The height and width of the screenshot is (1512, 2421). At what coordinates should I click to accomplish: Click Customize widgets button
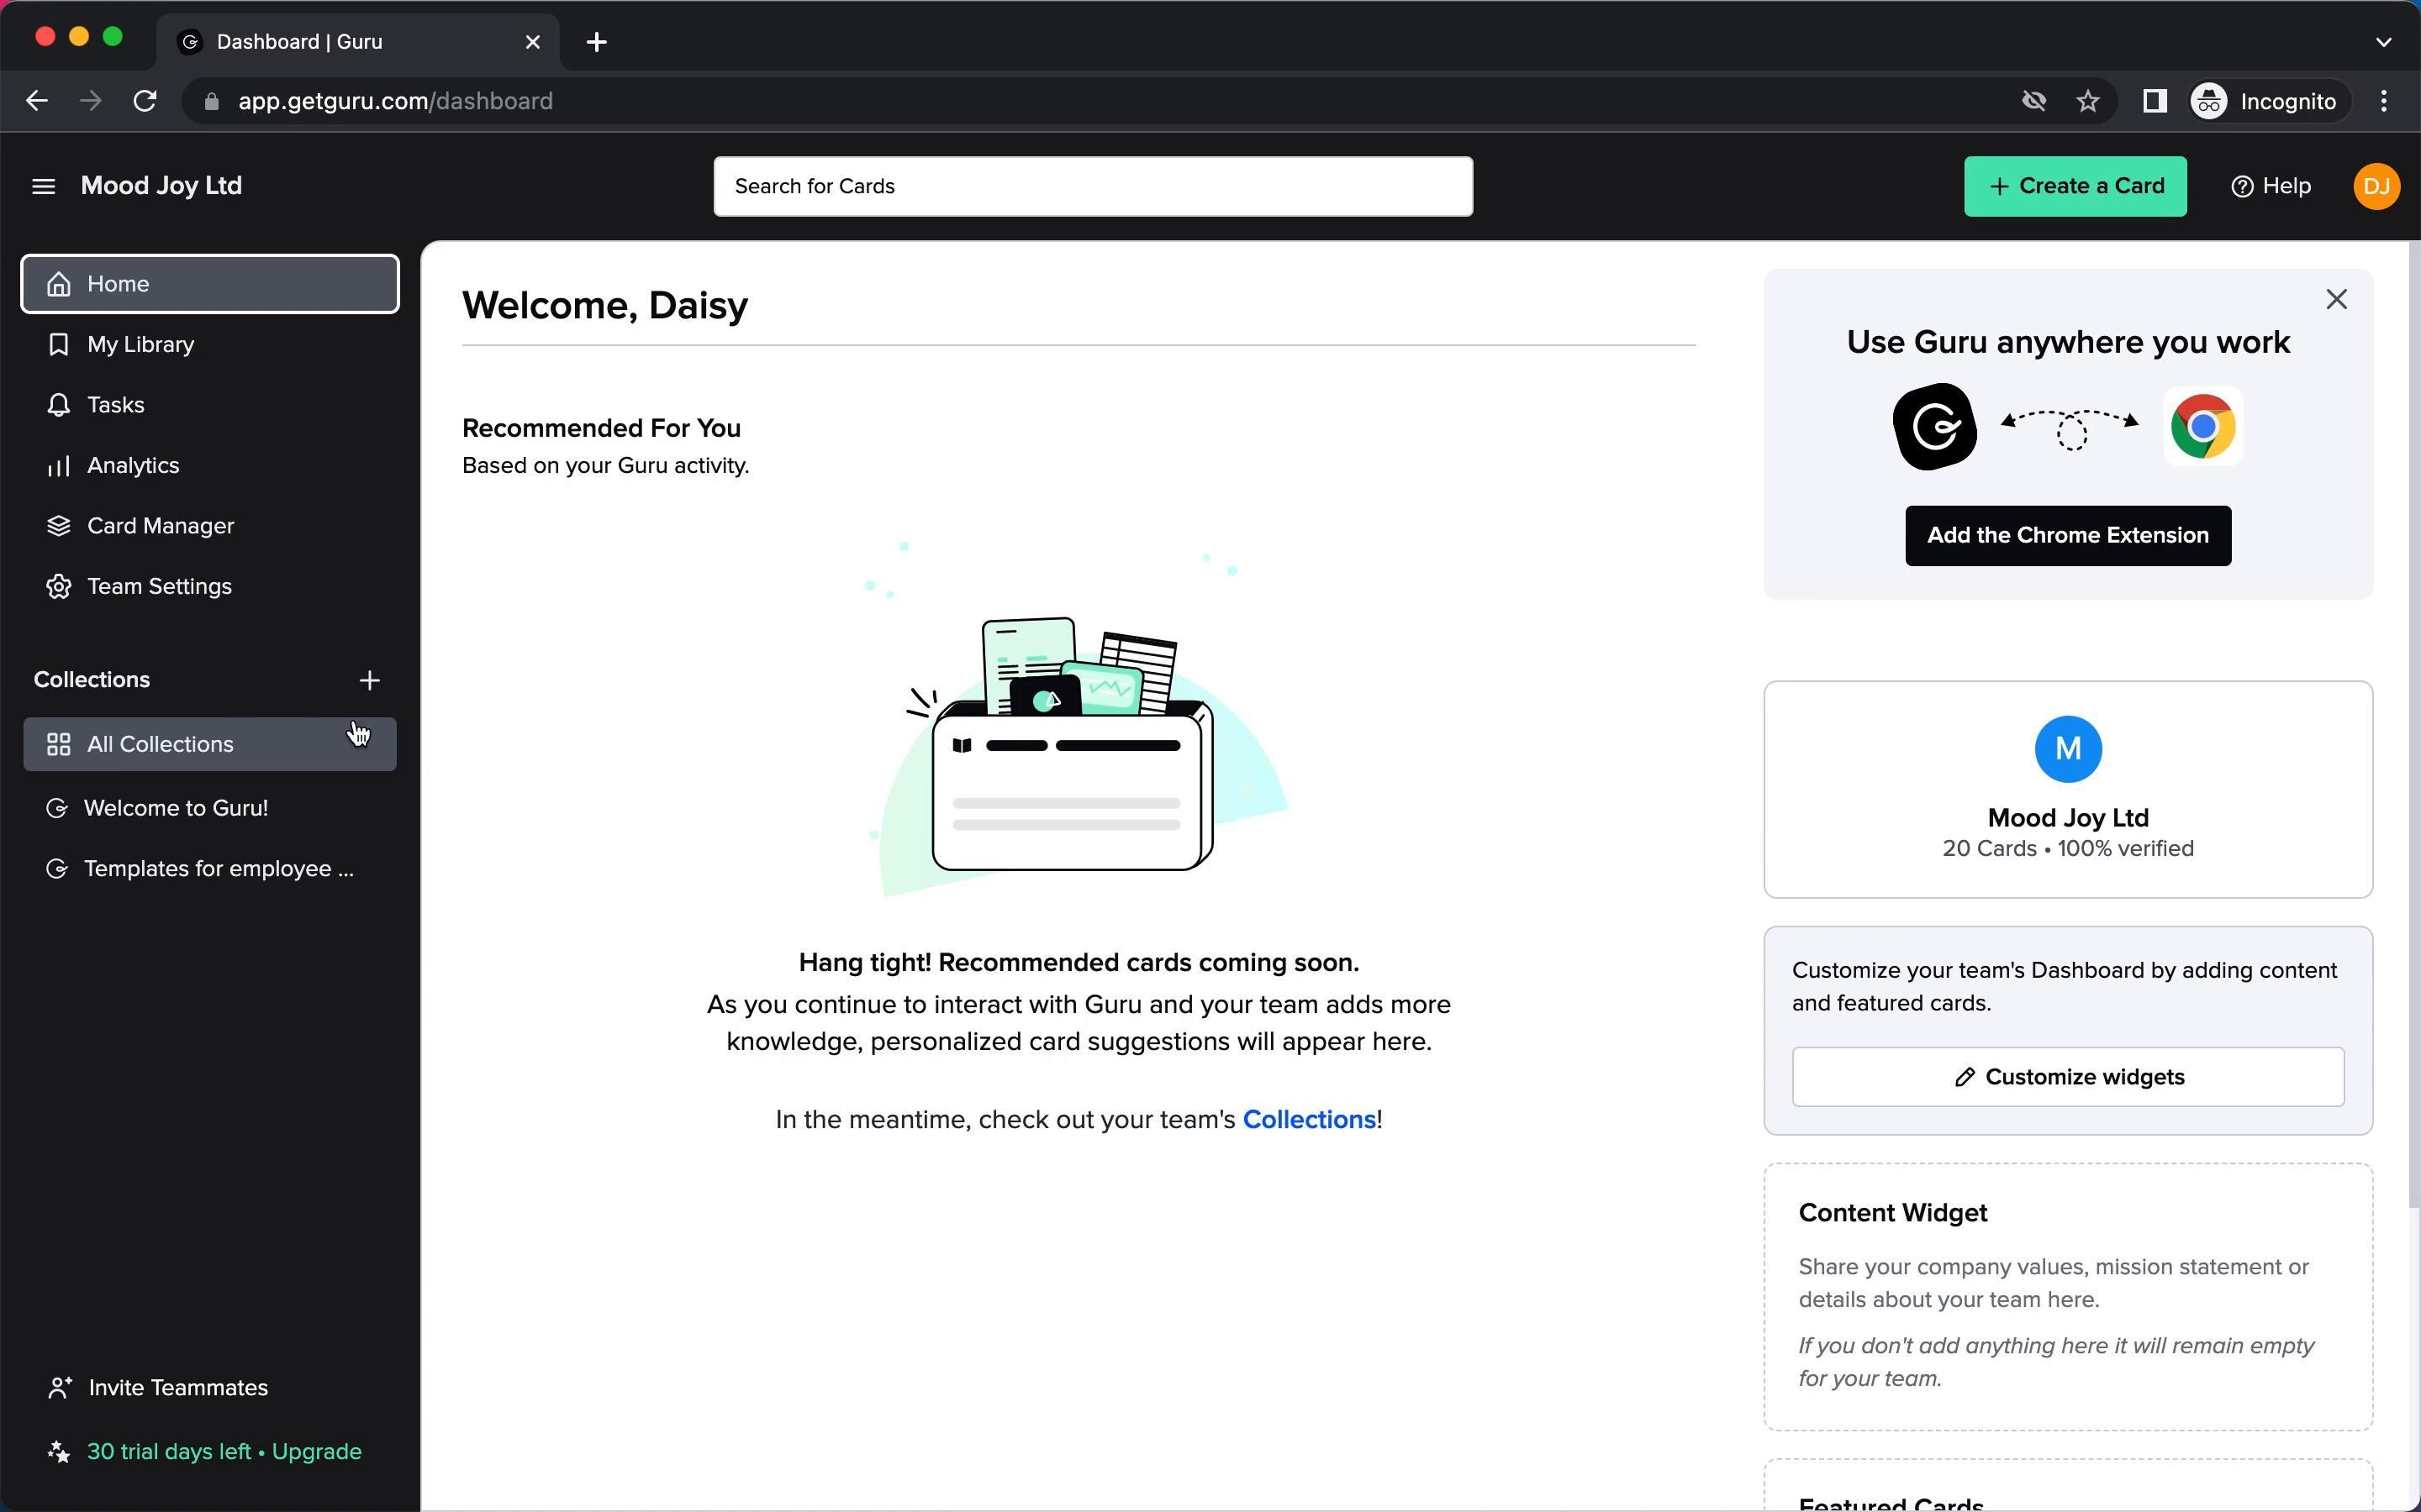pos(2067,1077)
